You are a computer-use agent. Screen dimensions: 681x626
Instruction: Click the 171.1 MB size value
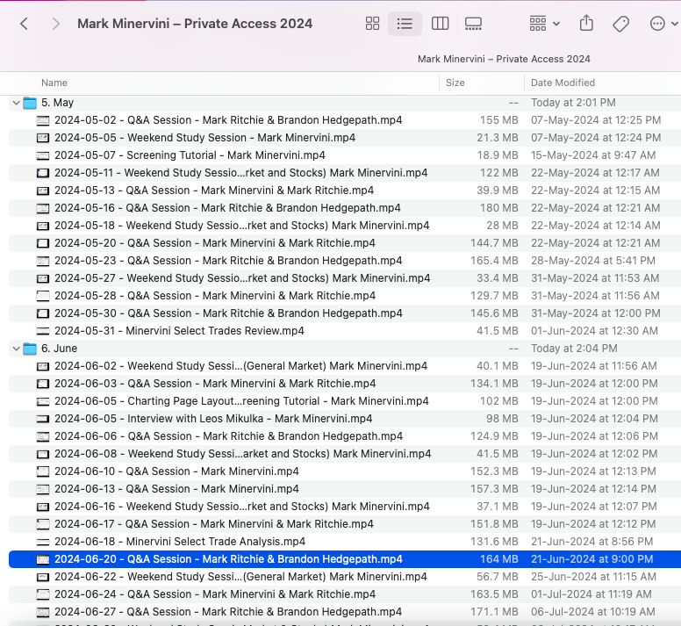pyautogui.click(x=494, y=612)
